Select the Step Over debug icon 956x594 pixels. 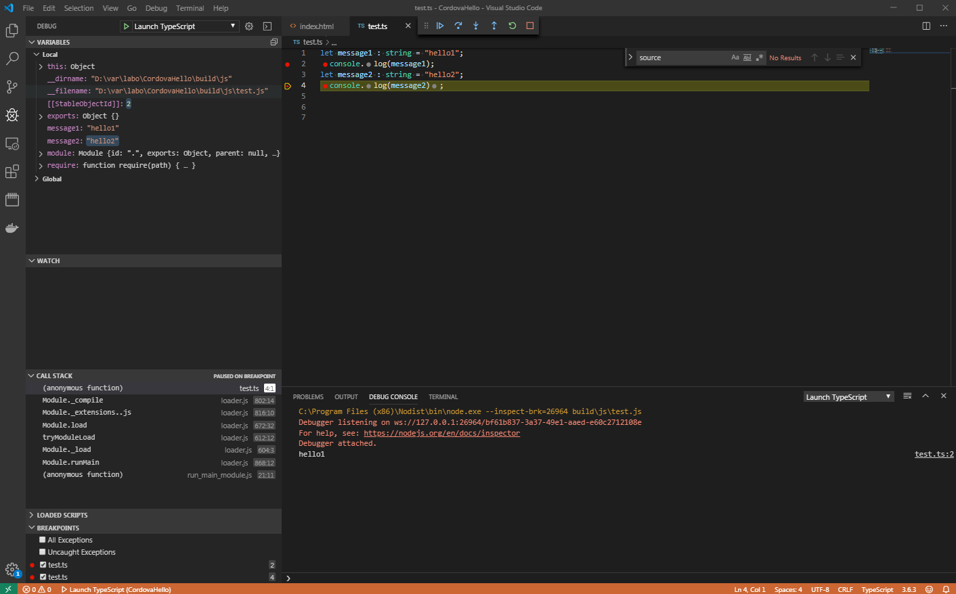(x=458, y=25)
